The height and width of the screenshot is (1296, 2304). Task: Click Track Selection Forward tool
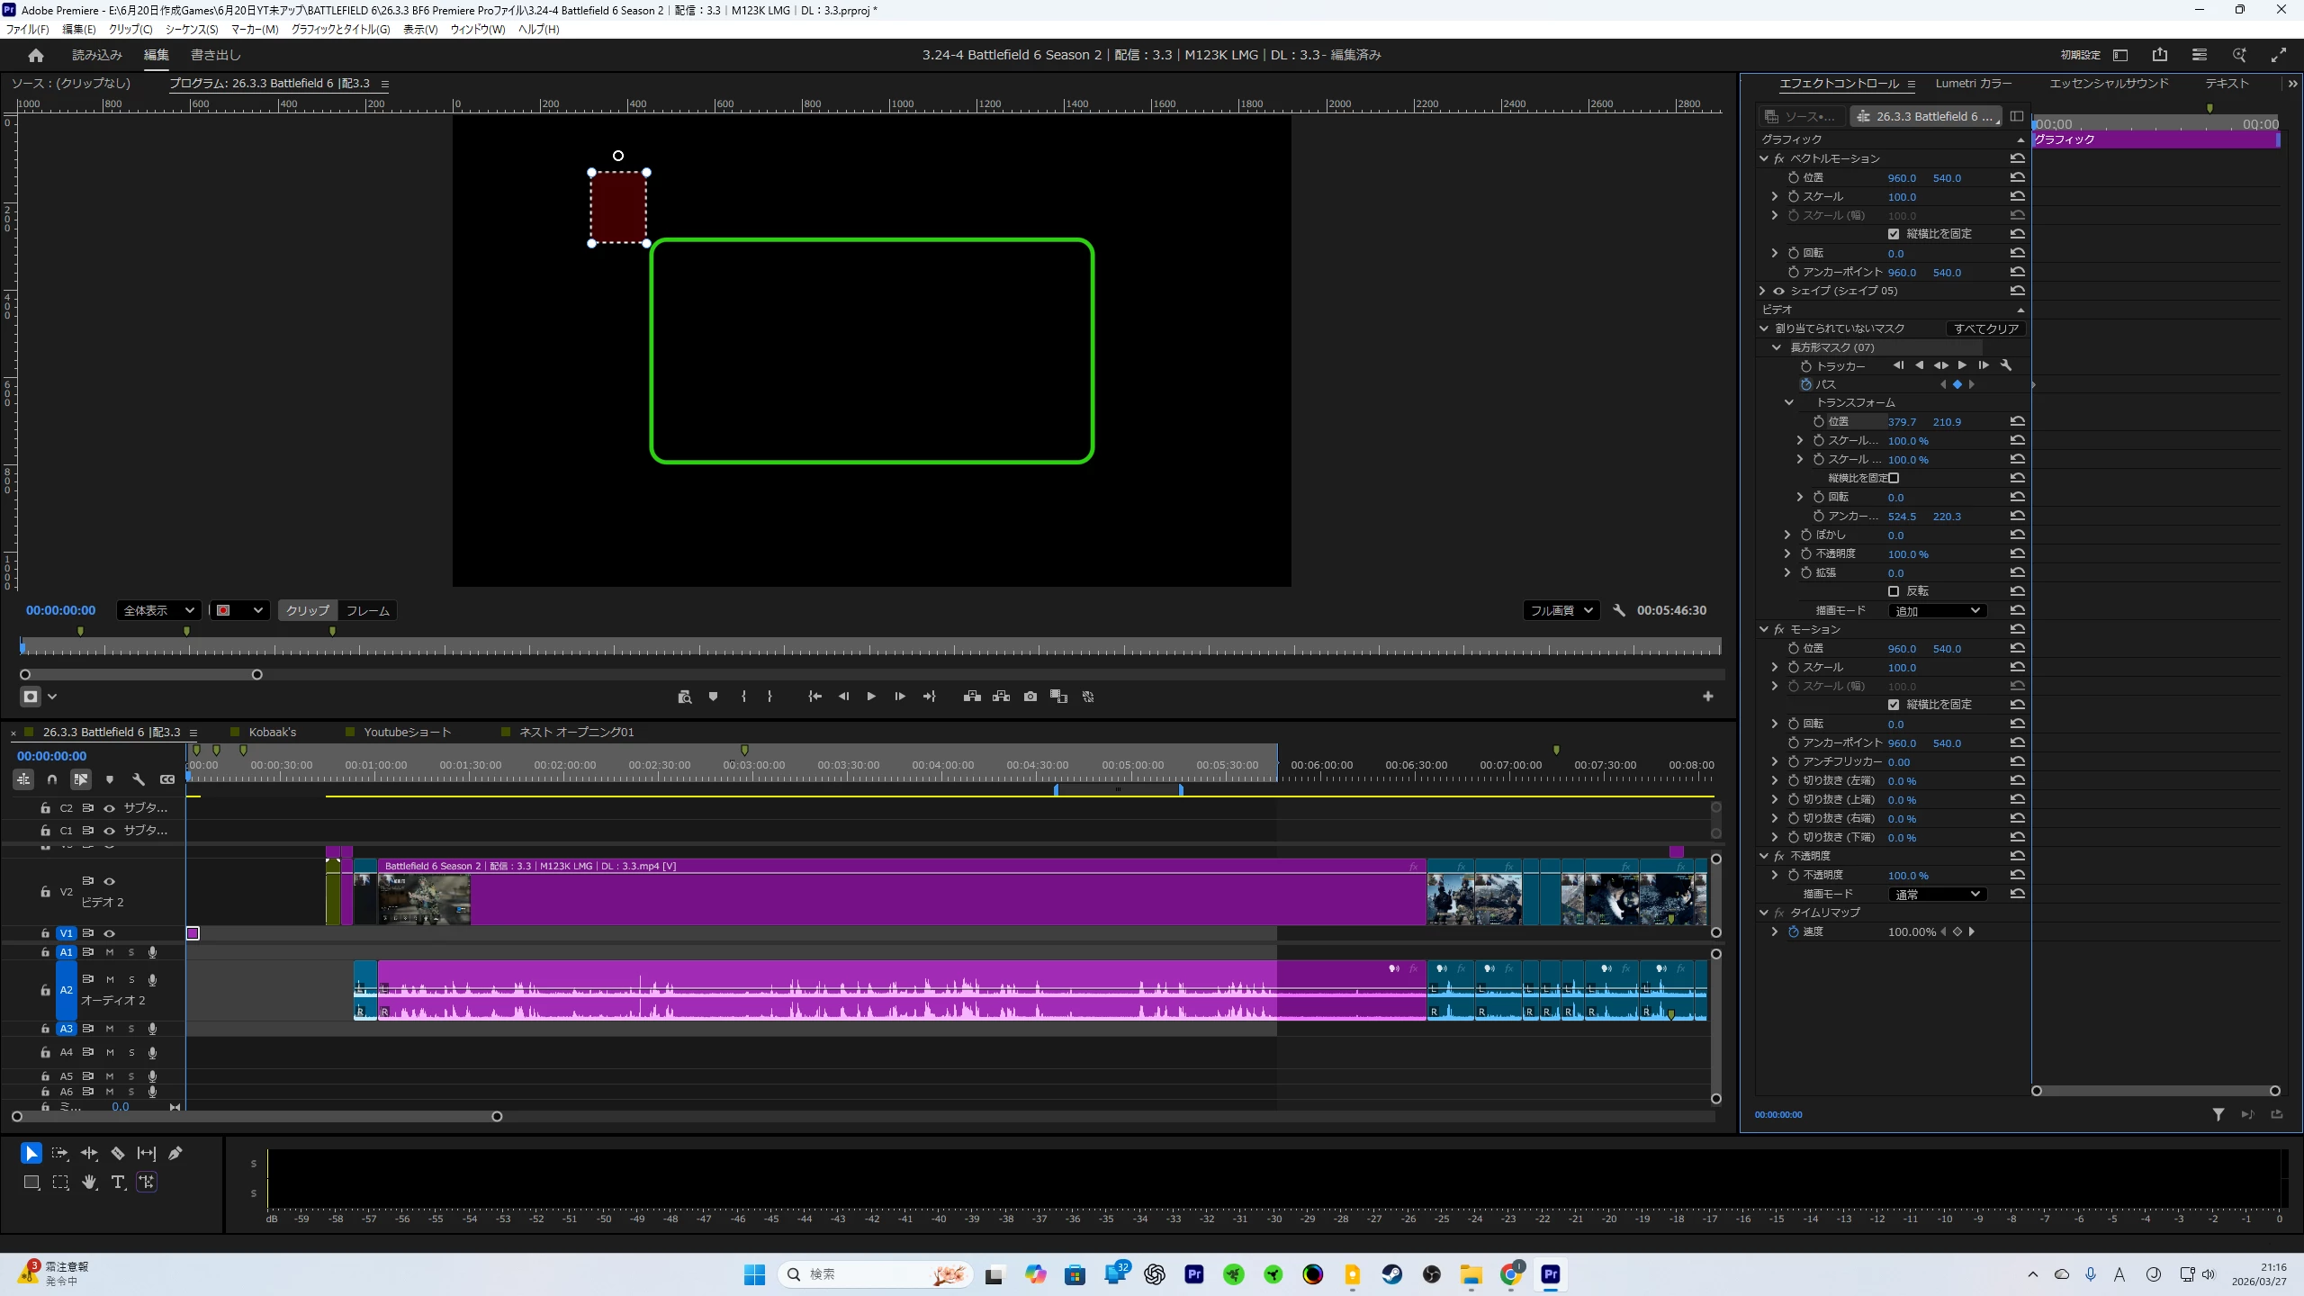(x=60, y=1153)
